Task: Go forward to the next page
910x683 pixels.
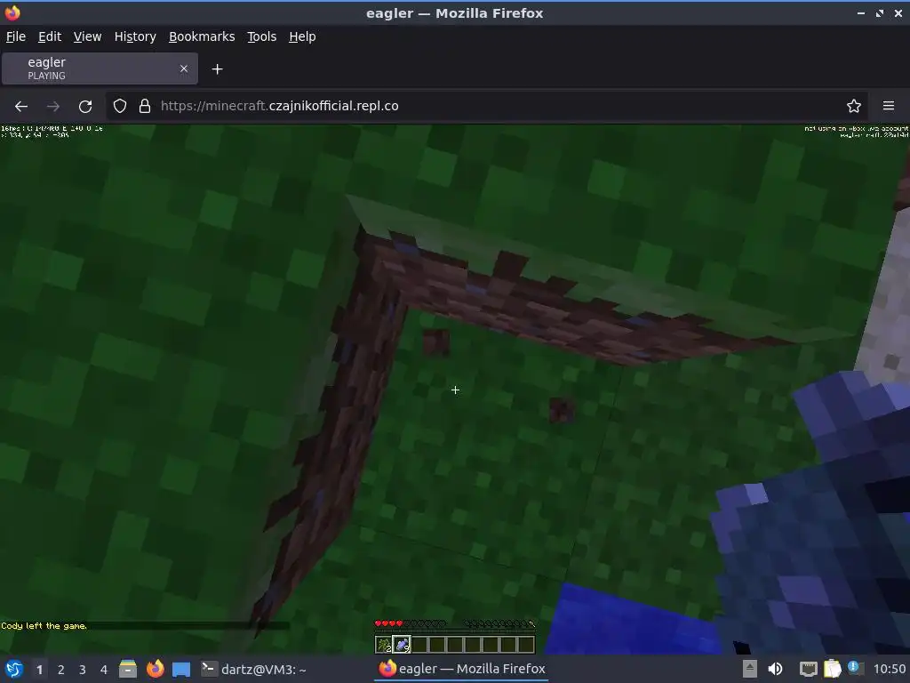Action: click(x=52, y=107)
